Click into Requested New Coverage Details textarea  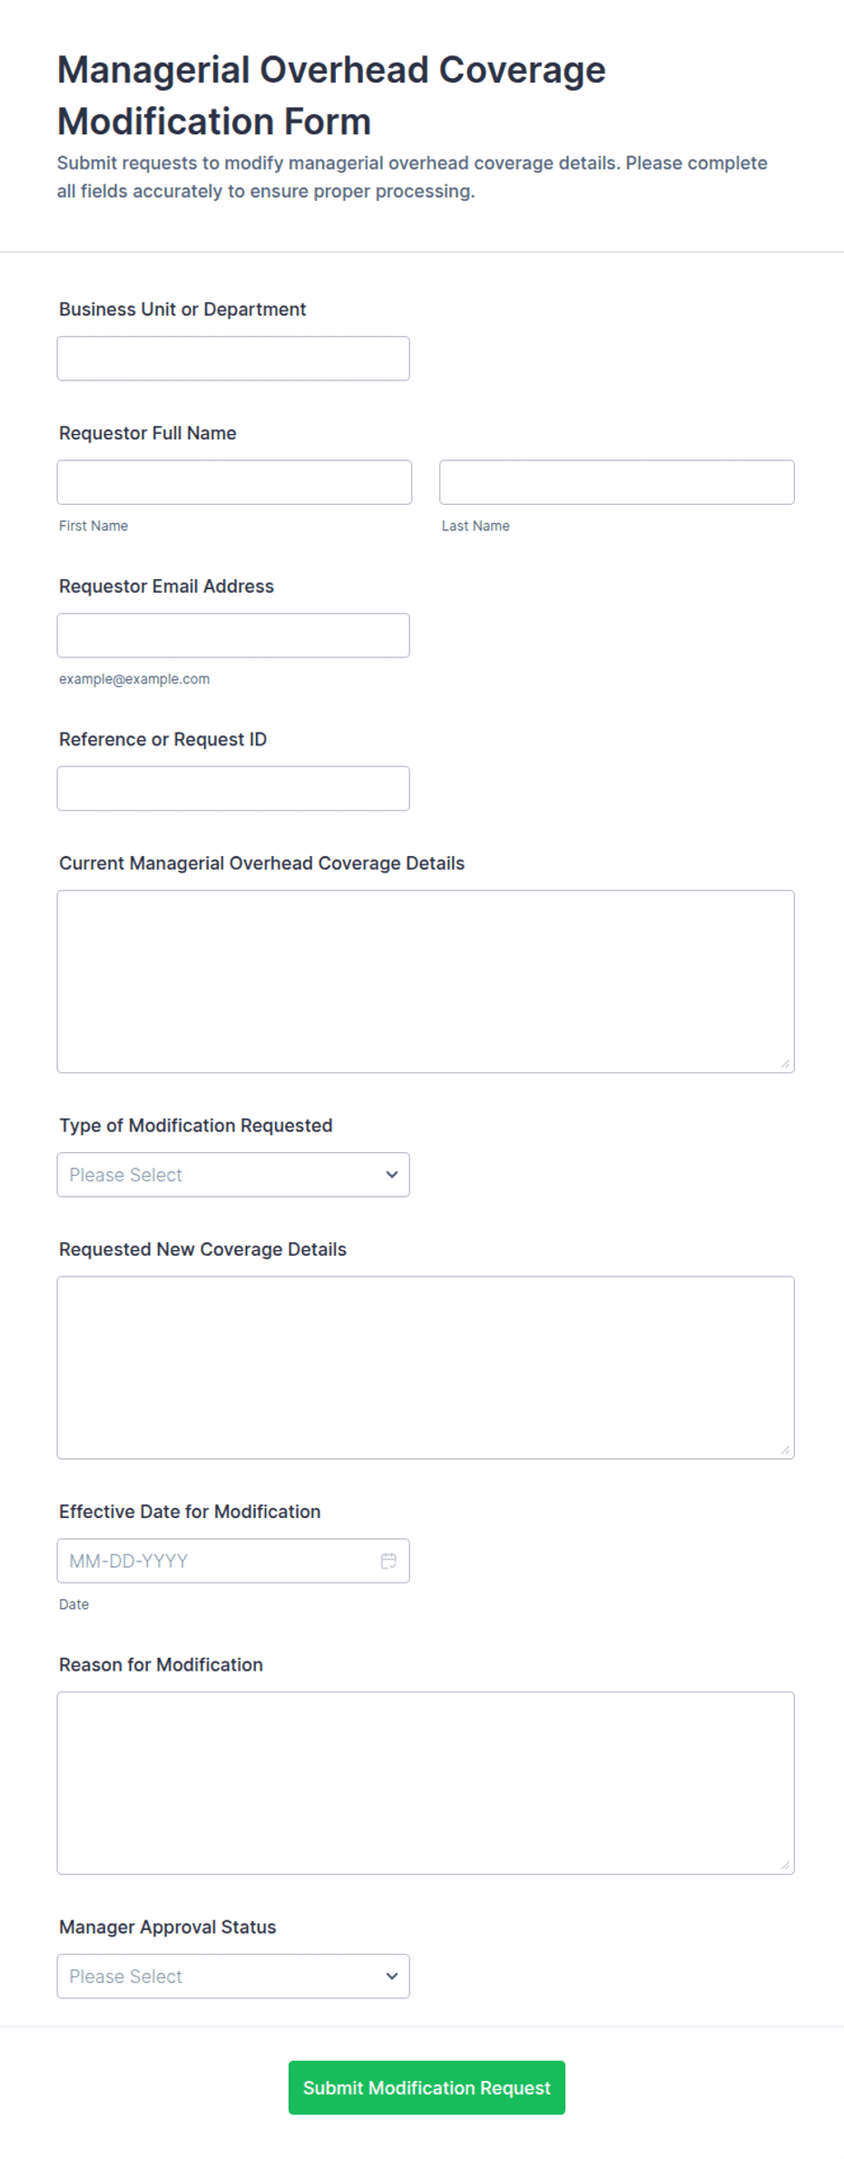(426, 1368)
